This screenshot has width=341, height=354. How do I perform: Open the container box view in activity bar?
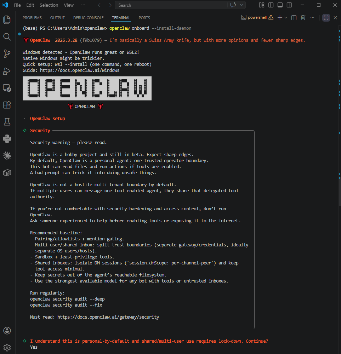7,173
